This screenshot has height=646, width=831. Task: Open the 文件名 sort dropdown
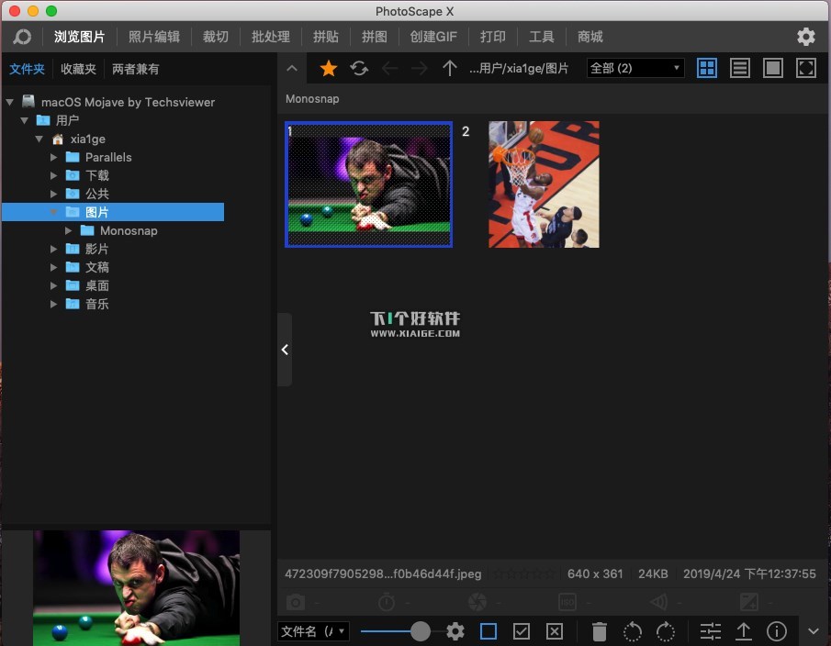[x=313, y=631]
